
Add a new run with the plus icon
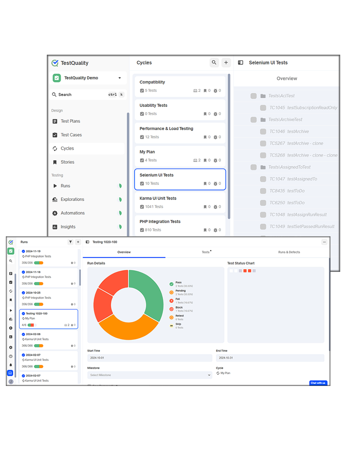[x=78, y=242]
